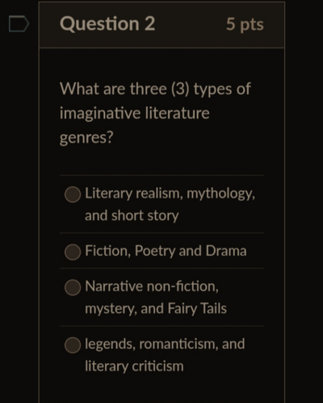The image size is (323, 403).
Task: Click the "mystery, and Fairy Tails" answer line
Action: pos(156,309)
